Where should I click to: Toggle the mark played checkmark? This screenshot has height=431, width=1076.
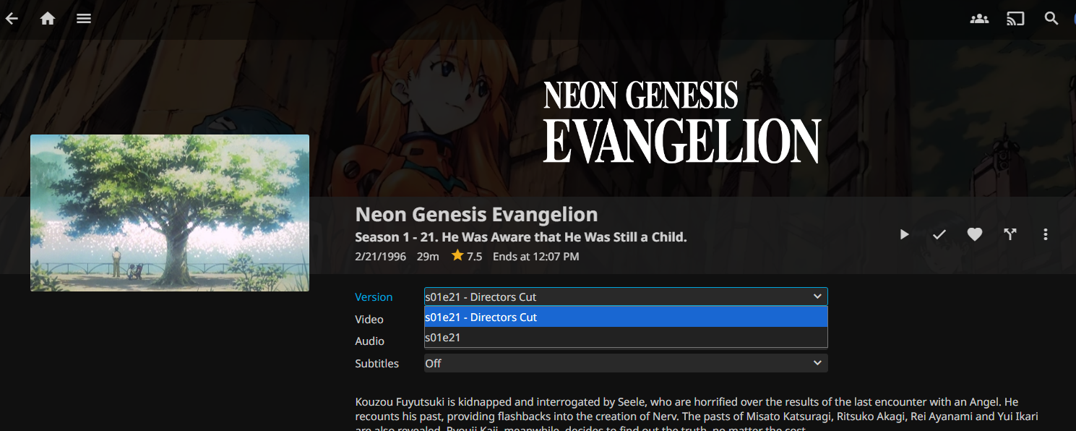pyautogui.click(x=939, y=234)
